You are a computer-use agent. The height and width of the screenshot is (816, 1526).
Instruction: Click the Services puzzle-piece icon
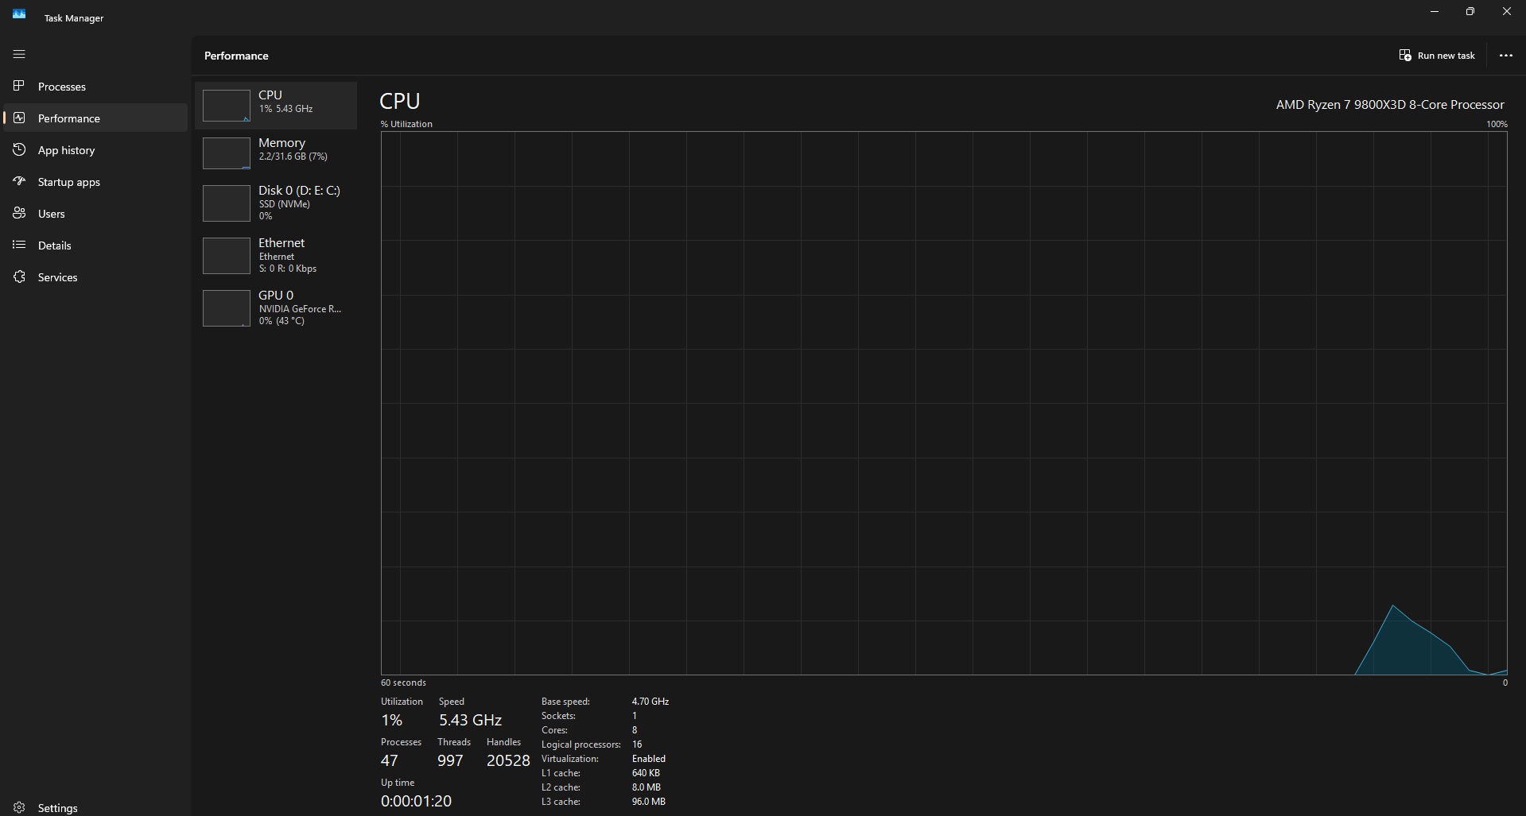pos(19,277)
